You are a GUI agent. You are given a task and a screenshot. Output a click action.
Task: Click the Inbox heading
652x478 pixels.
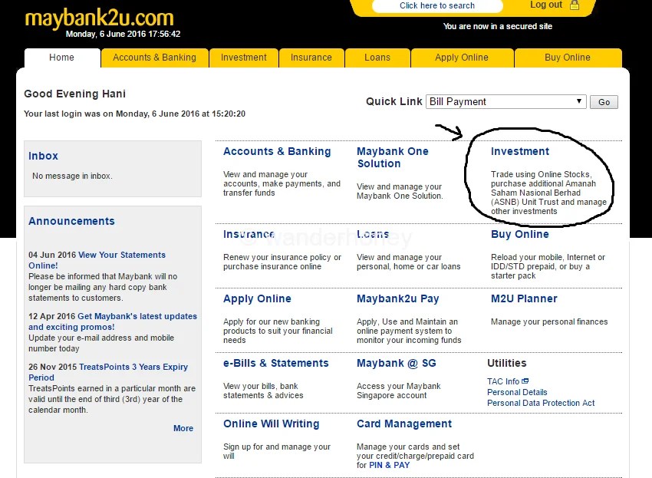click(x=43, y=156)
